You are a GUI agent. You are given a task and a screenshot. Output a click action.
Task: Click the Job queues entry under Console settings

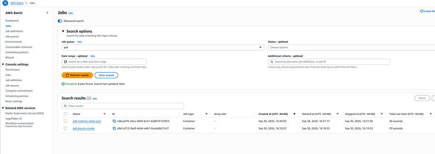coord(12,85)
